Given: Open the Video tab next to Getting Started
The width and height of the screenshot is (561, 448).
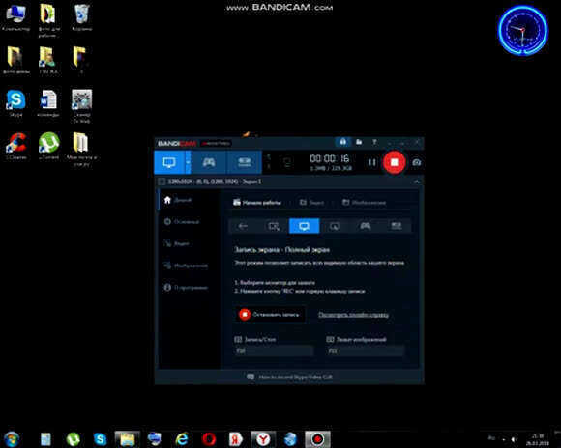Looking at the screenshot, I should tap(311, 203).
